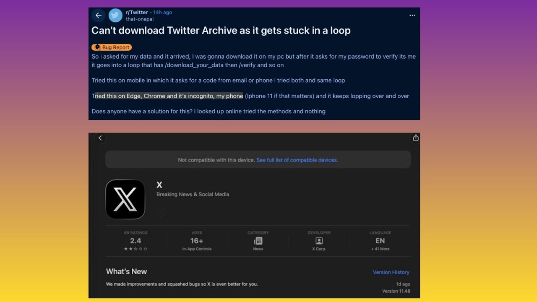The width and height of the screenshot is (537, 302).
Task: Click the 'In-App Controls' label
Action: click(x=197, y=249)
